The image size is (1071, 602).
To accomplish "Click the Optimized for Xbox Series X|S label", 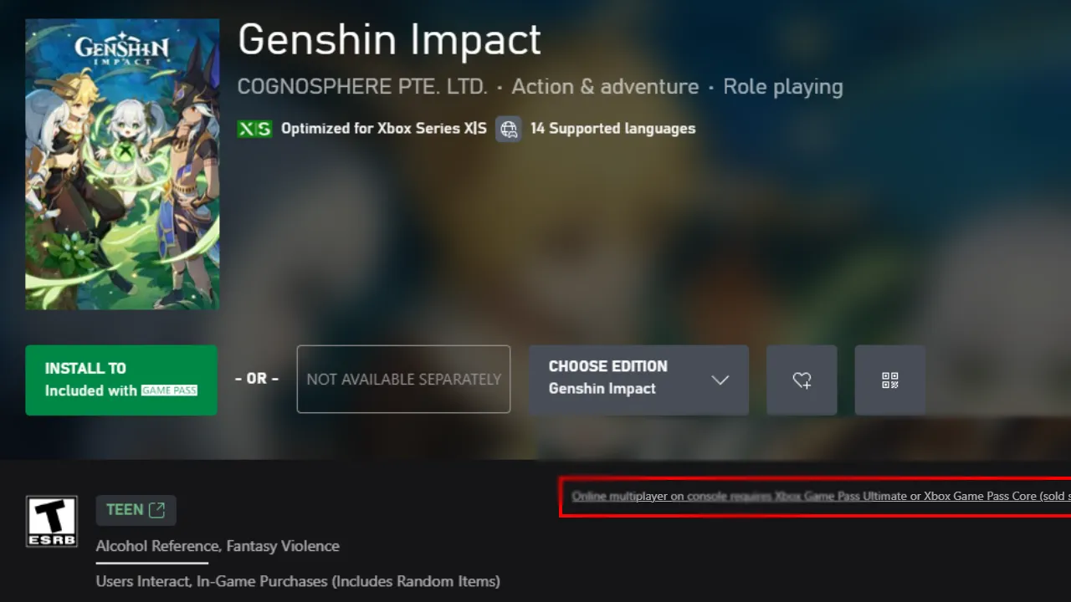I will (x=383, y=129).
